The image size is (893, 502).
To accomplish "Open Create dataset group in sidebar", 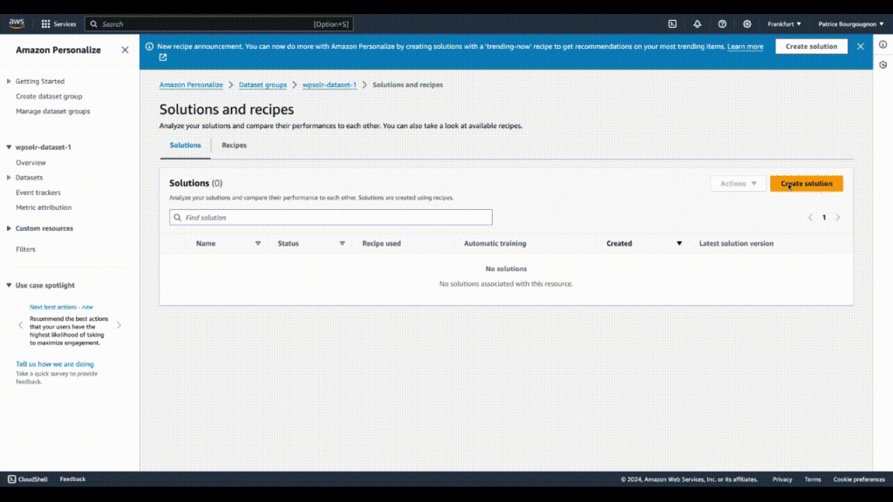I will [49, 96].
